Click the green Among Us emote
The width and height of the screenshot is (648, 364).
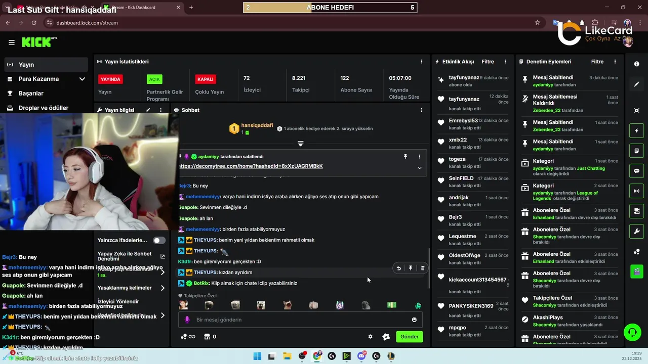click(418, 305)
